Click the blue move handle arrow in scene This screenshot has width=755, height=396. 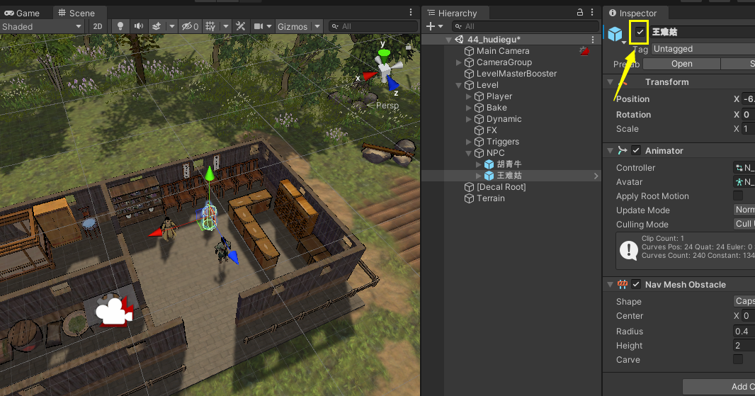[x=233, y=257]
